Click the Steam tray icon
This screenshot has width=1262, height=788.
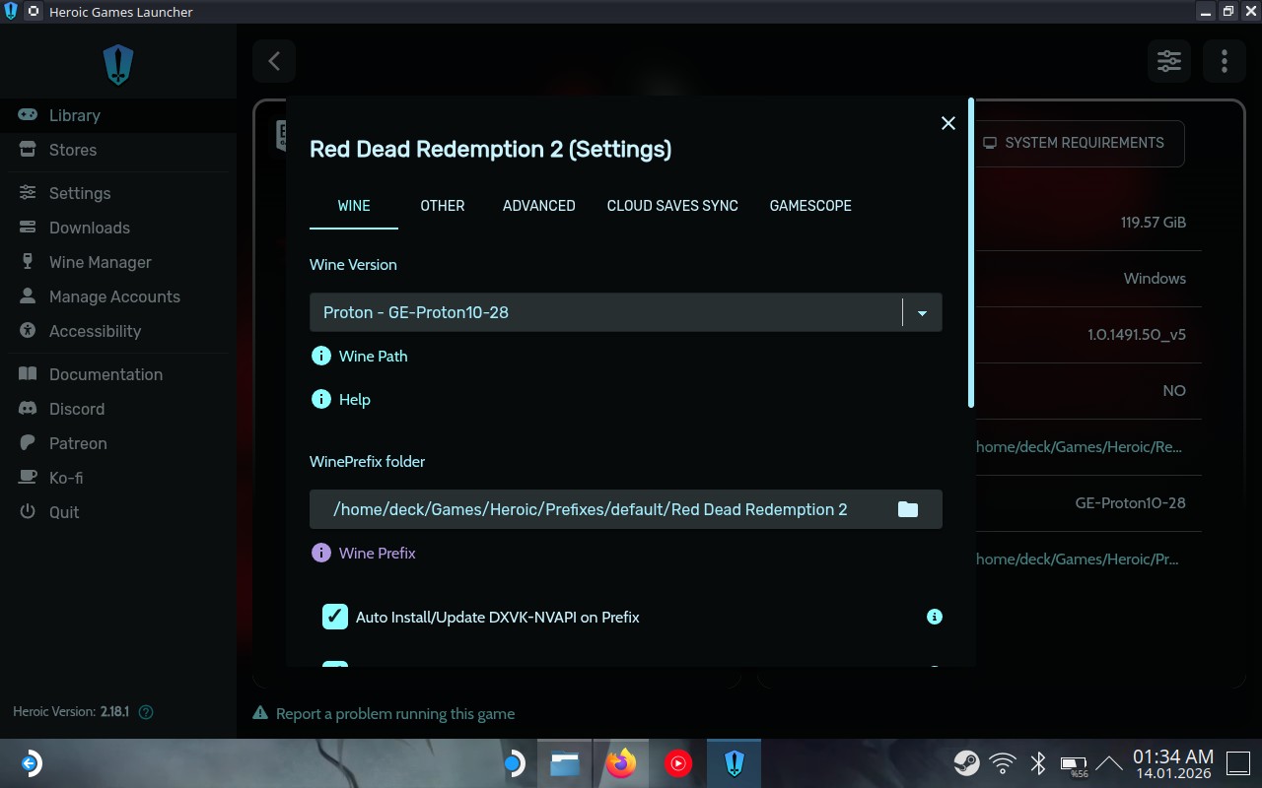966,763
